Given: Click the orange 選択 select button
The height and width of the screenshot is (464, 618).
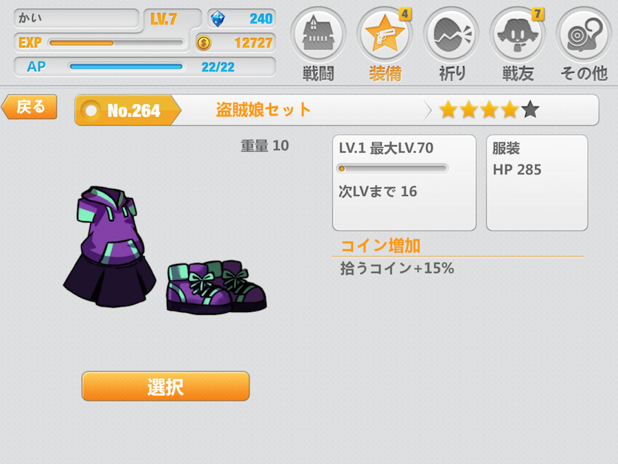Looking at the screenshot, I should click(x=165, y=386).
